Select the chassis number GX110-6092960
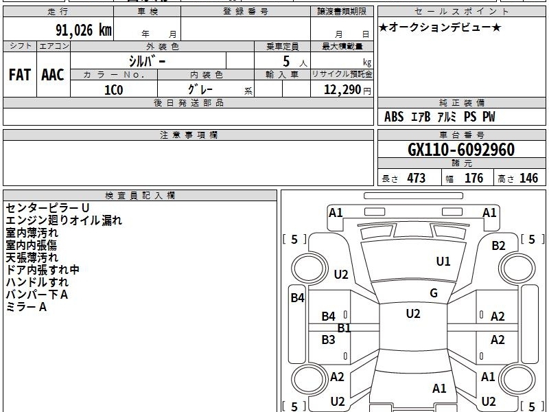The image size is (549, 412). pos(461,150)
